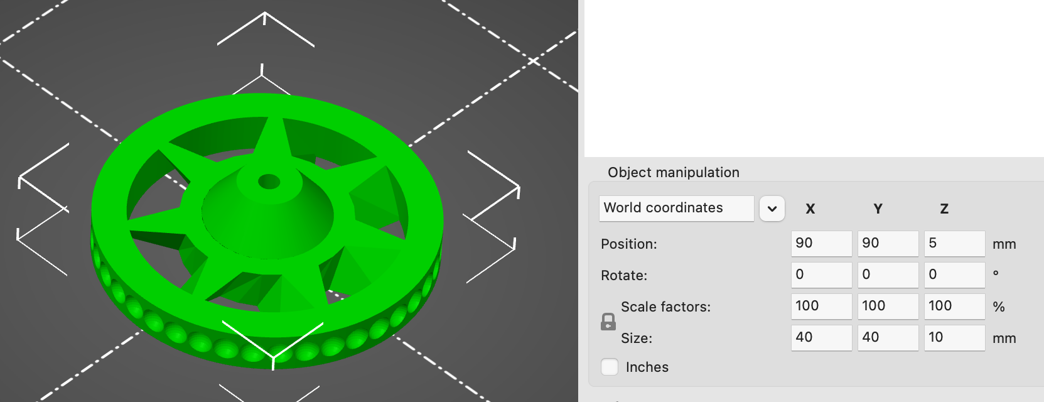The width and height of the screenshot is (1044, 402).
Task: Open the World coordinates dropdown arrow
Action: click(772, 209)
